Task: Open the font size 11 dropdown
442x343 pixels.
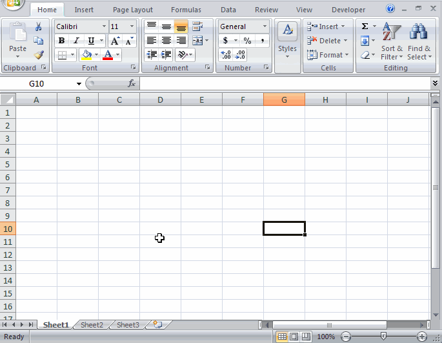Action: click(x=132, y=26)
